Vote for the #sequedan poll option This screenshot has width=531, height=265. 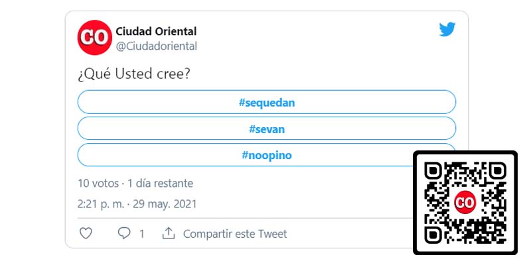click(267, 102)
